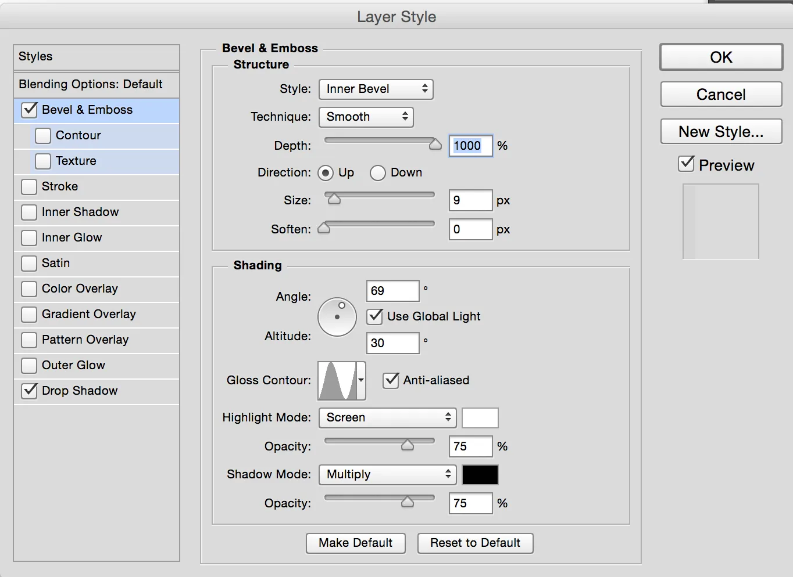Uncheck Use Global Light
Image resolution: width=793 pixels, height=577 pixels.
375,317
